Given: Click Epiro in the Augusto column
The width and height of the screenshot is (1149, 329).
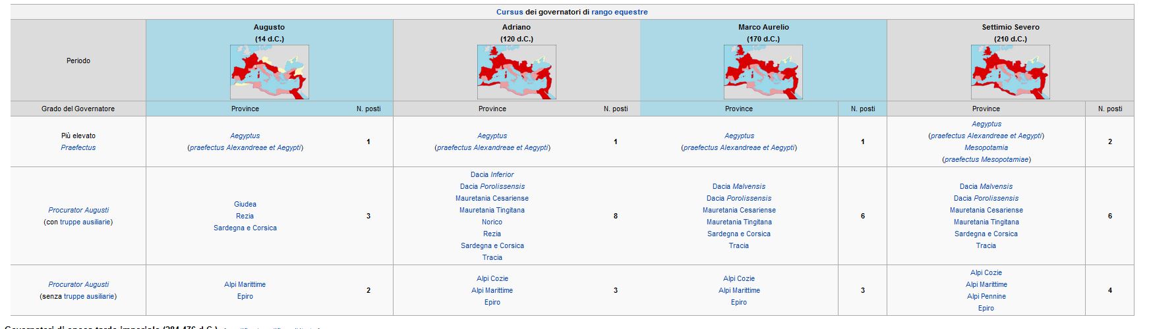Looking at the screenshot, I should pos(245,296).
